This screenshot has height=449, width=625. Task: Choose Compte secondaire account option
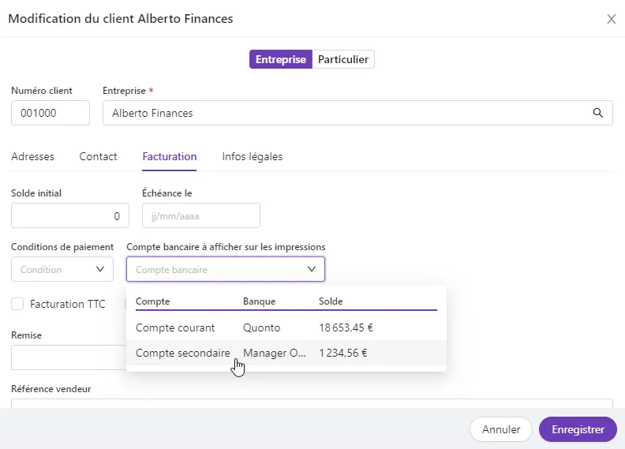coord(286,353)
